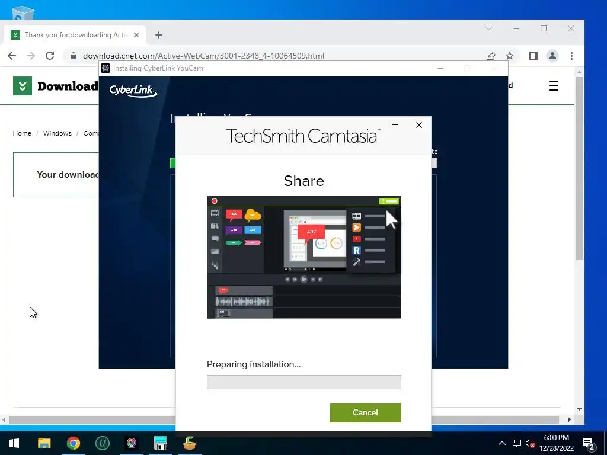Share this page from the address bar

491,56
